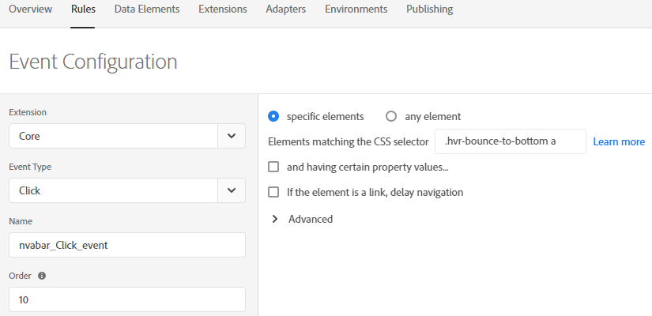Viewport: 652px width, 316px height.
Task: Click the Rules tab
Action: pyautogui.click(x=83, y=9)
